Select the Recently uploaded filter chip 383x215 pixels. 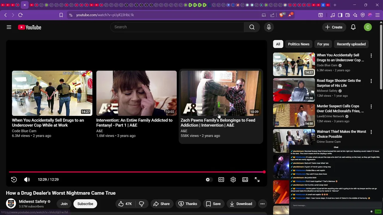351,44
